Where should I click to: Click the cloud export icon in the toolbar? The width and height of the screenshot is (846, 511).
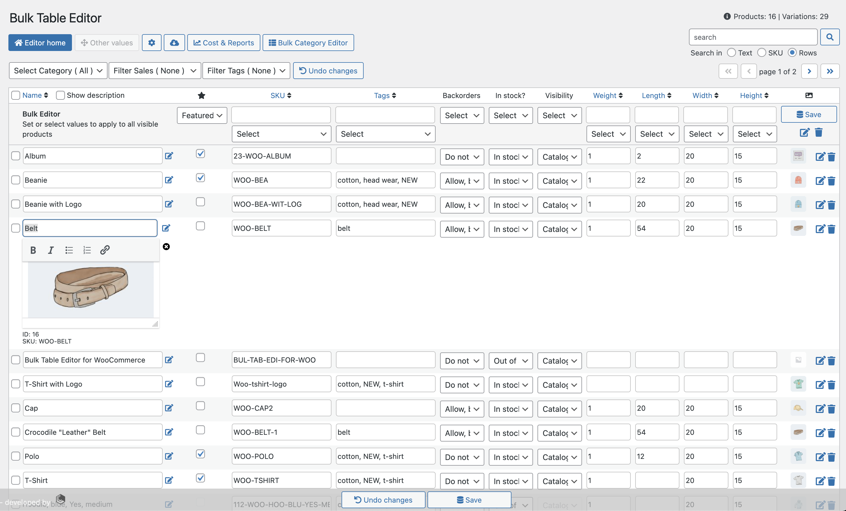pyautogui.click(x=174, y=43)
